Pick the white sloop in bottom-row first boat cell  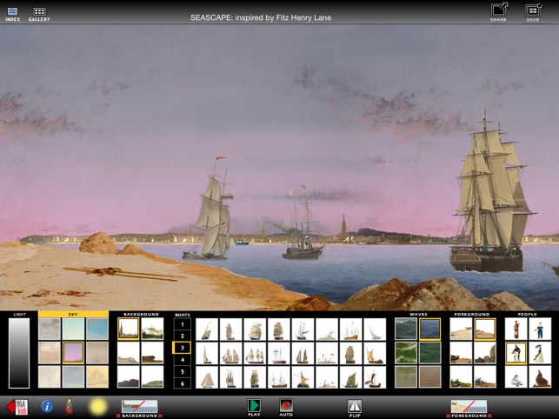click(207, 377)
